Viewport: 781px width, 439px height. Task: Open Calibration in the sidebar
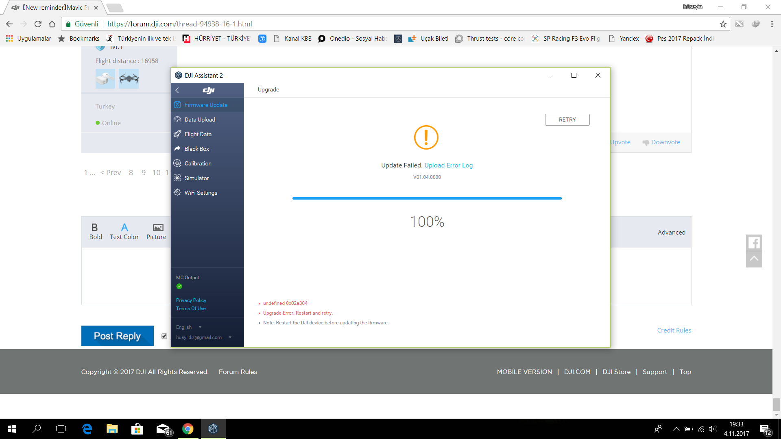(207, 163)
